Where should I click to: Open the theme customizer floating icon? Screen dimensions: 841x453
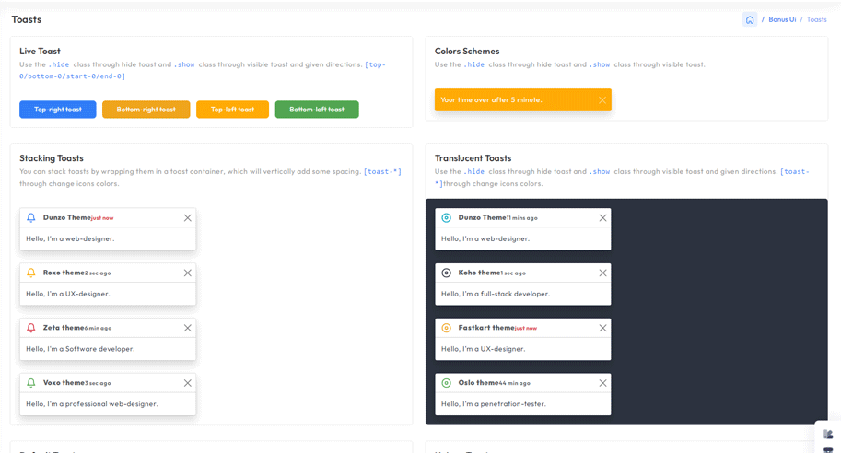pyautogui.click(x=828, y=435)
